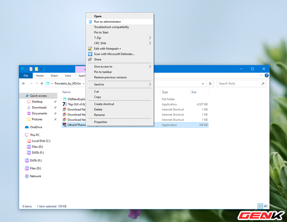Switch to the Home ribbon tab
The width and height of the screenshot is (287, 222).
click(x=40, y=76)
